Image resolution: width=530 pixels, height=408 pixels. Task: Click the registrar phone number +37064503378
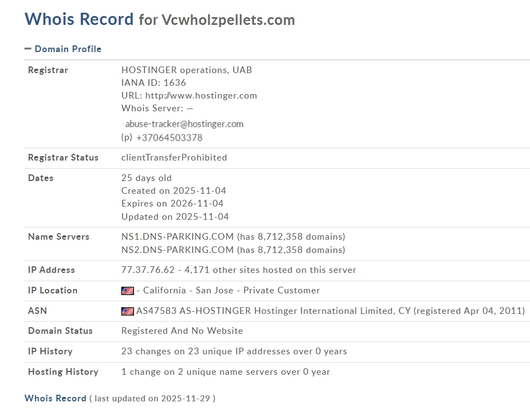click(x=169, y=138)
